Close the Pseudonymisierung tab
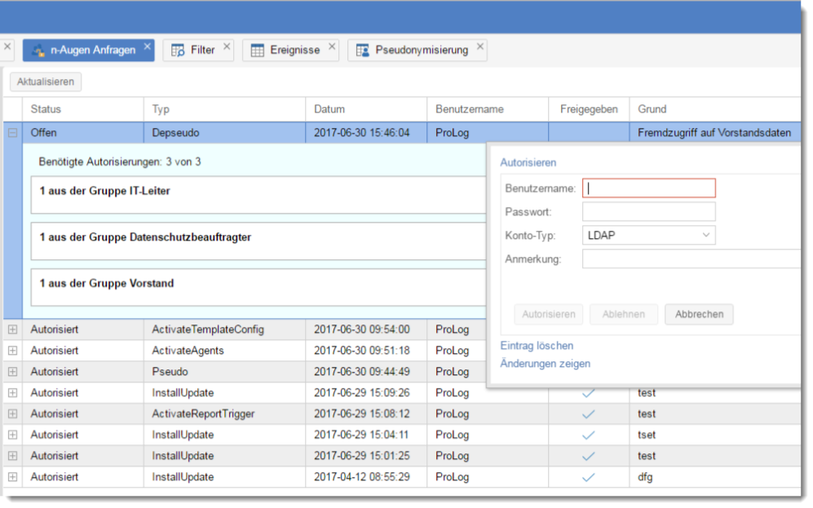This screenshot has width=813, height=508. coord(480,47)
